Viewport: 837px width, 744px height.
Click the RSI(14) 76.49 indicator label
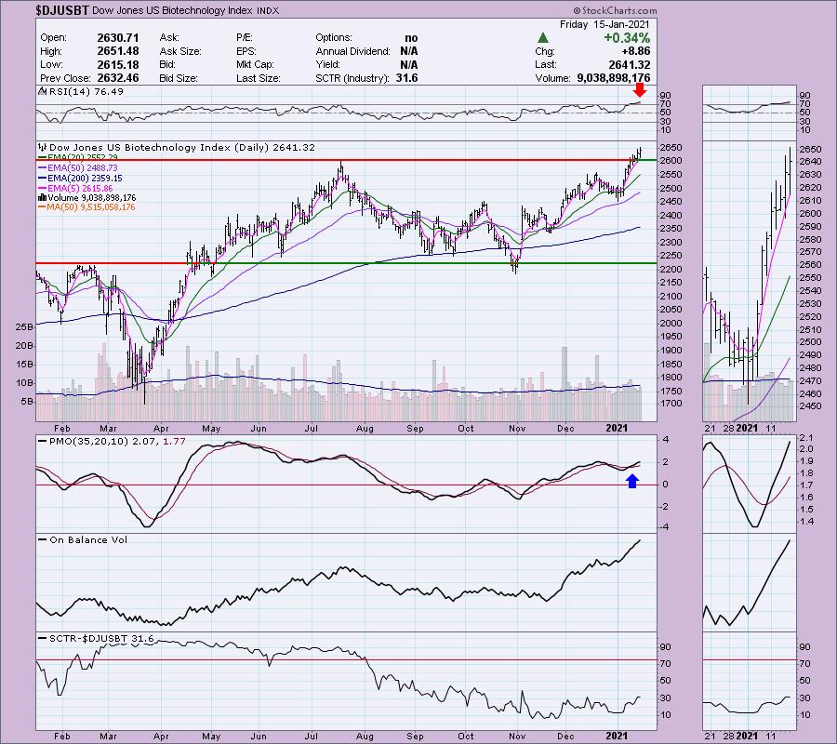86,91
